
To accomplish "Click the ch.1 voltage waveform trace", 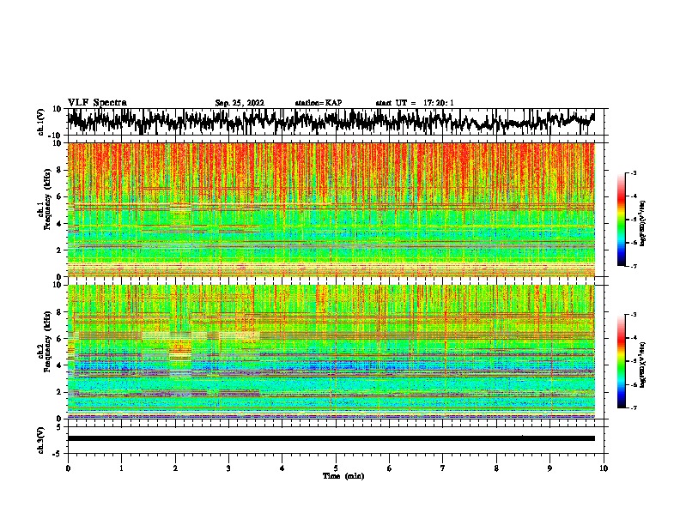I will click(331, 121).
